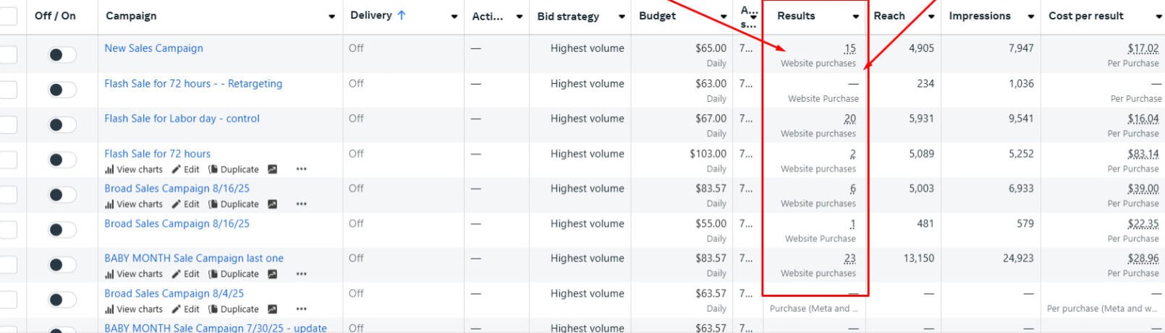Click Edit pencil under BABY MONTH Sale Campaign last one

[x=185, y=274]
